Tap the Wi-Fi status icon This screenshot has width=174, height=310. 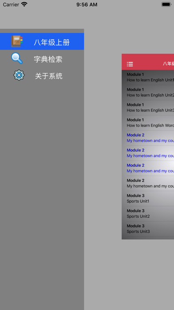coord(24,4)
